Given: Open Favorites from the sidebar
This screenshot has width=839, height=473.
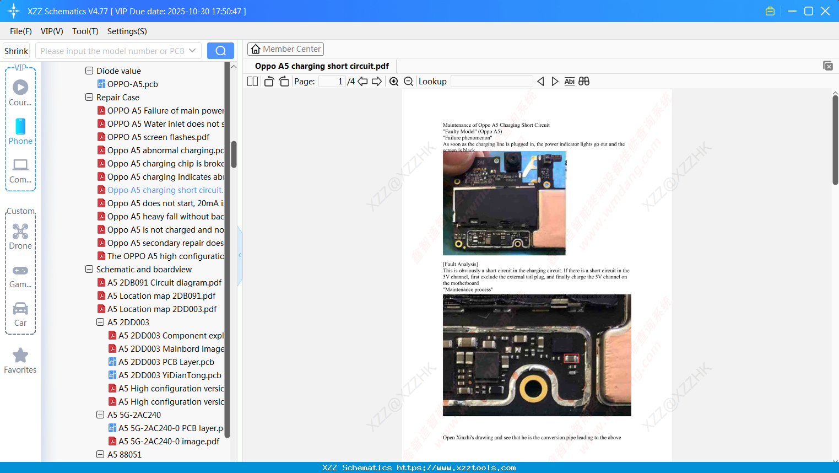Looking at the screenshot, I should click(20, 361).
